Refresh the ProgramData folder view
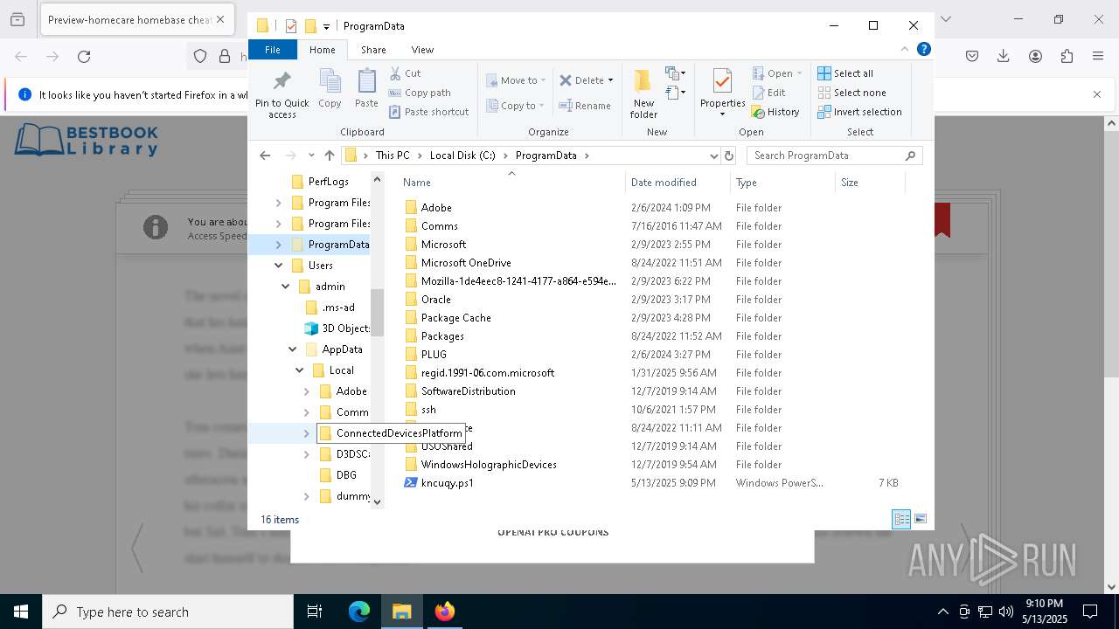 tap(729, 156)
